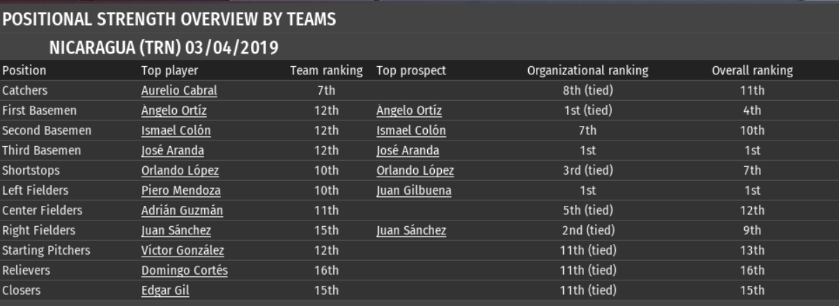Screen dimensions: 839x306
Task: Open Ismael Colón in Top prospect column
Action: (411, 131)
